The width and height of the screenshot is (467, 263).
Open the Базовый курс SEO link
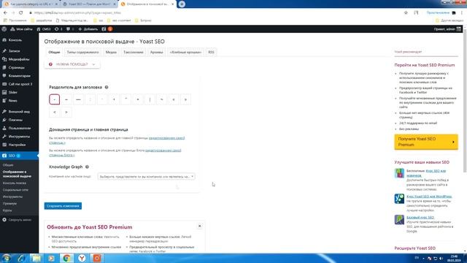click(420, 218)
